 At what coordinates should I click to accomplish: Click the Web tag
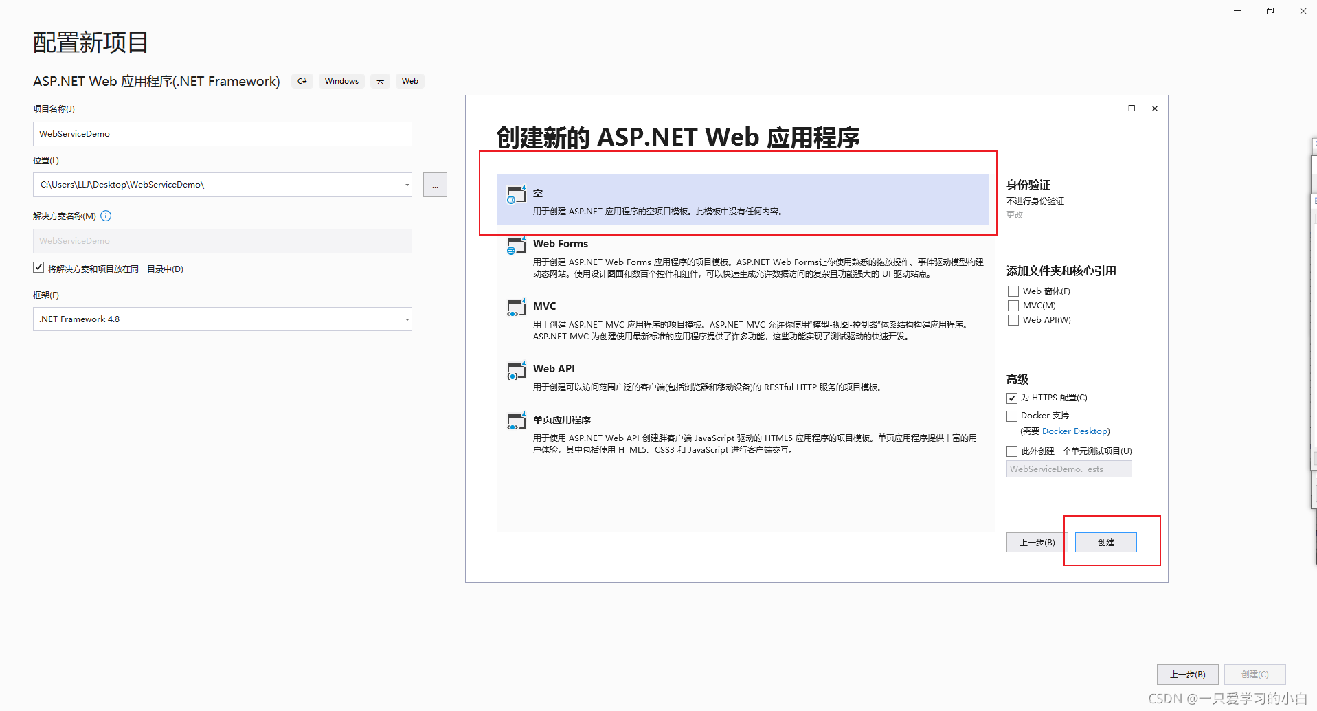coord(410,81)
